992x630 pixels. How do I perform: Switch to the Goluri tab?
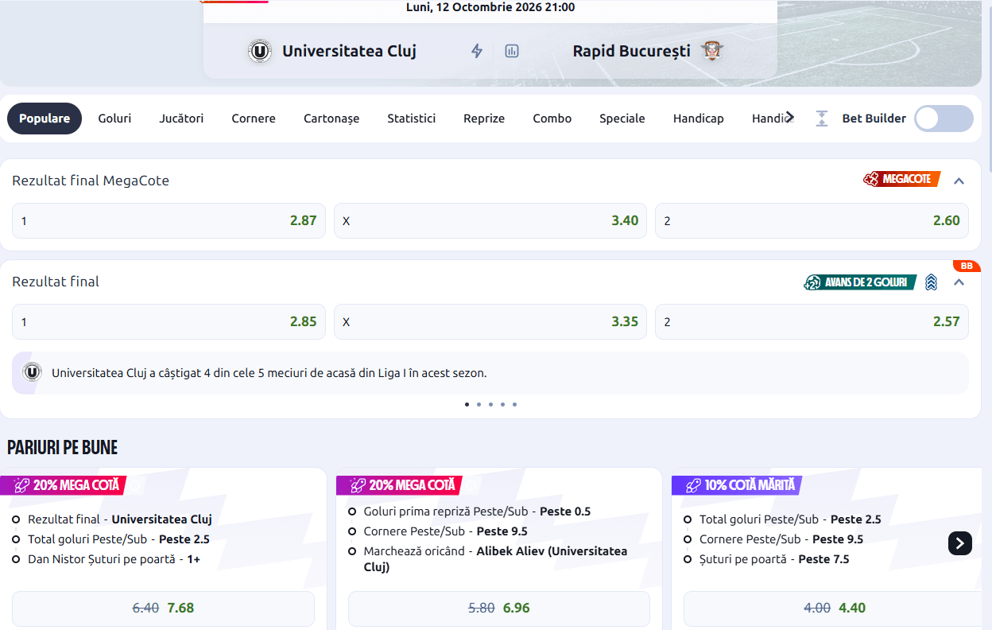click(114, 119)
